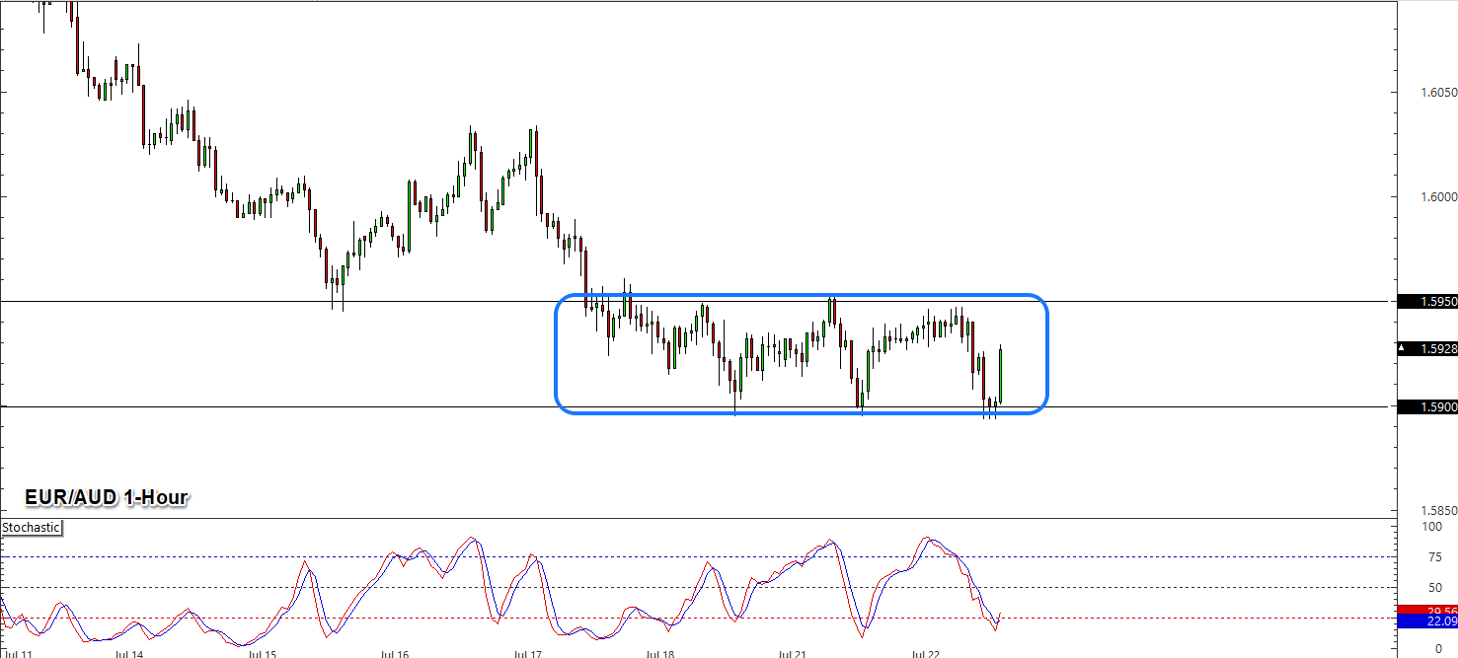Click the EUR/AUD 1-Hour chart title
This screenshot has width=1458, height=658.
pyautogui.click(x=106, y=498)
